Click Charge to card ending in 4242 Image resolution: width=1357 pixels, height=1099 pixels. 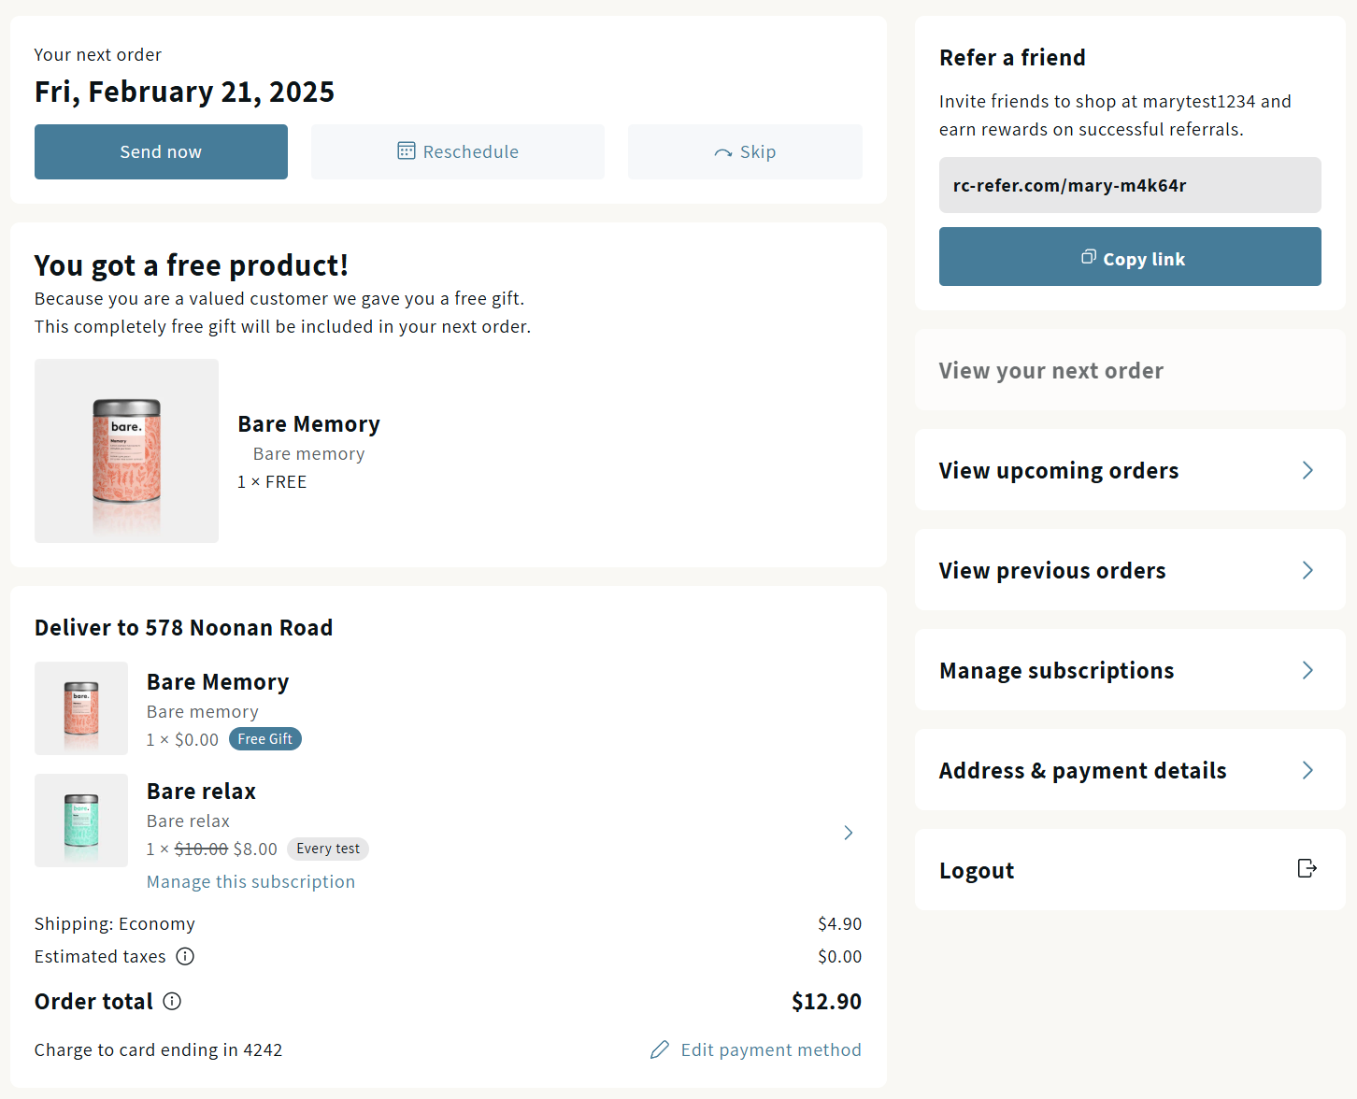158,1049
